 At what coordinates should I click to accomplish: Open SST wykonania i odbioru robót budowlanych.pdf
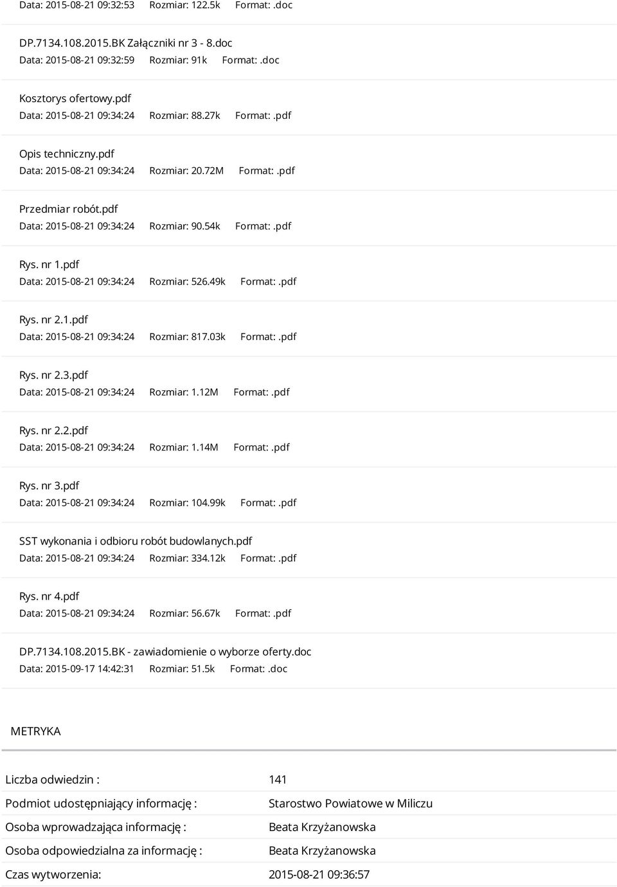(136, 541)
